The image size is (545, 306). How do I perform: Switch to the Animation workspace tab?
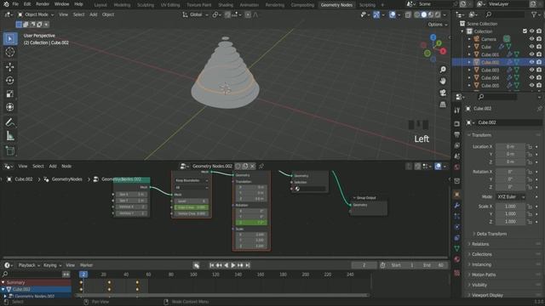[250, 5]
